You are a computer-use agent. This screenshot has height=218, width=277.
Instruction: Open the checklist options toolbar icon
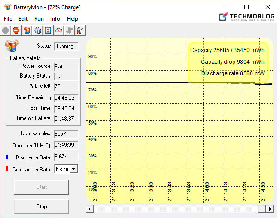click(48, 30)
